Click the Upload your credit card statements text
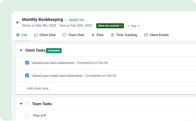 57,76
